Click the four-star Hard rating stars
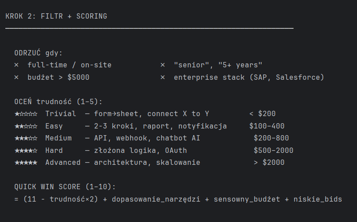 (x=26, y=151)
